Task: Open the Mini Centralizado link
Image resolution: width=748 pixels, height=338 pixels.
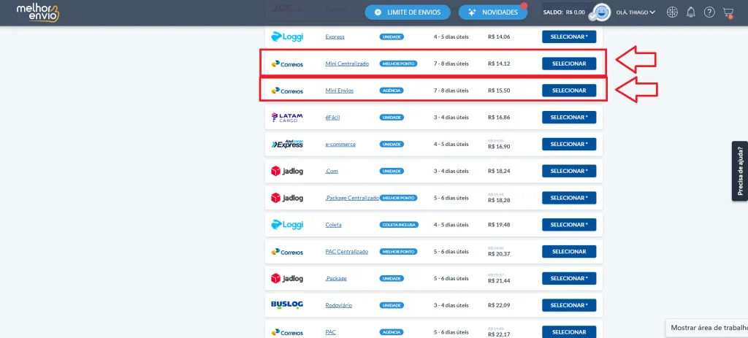Action: 347,64
